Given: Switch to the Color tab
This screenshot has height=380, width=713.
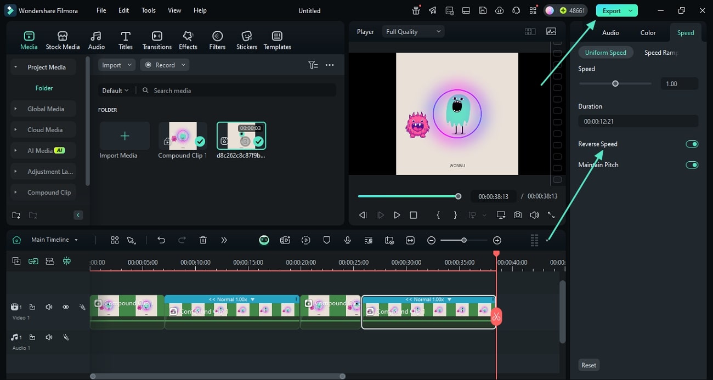Looking at the screenshot, I should [x=648, y=33].
